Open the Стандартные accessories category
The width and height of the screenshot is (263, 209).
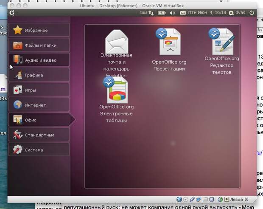pyautogui.click(x=39, y=135)
